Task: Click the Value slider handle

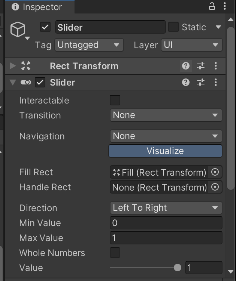Action: pyautogui.click(x=178, y=268)
